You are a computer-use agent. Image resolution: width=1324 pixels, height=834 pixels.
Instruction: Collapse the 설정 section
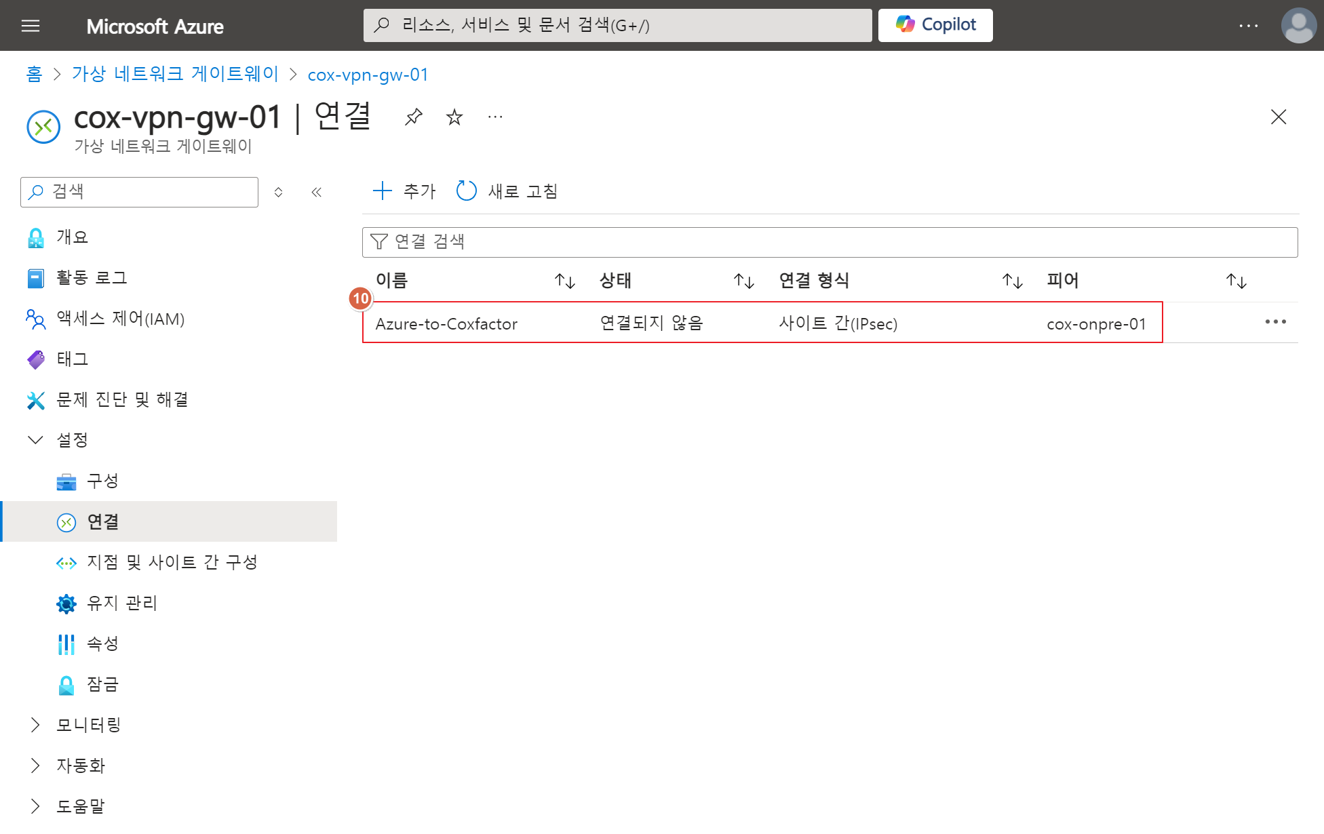pyautogui.click(x=35, y=440)
